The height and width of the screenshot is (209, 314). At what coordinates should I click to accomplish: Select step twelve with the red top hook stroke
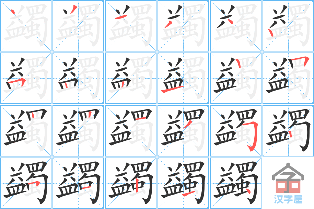coord(288,78)
